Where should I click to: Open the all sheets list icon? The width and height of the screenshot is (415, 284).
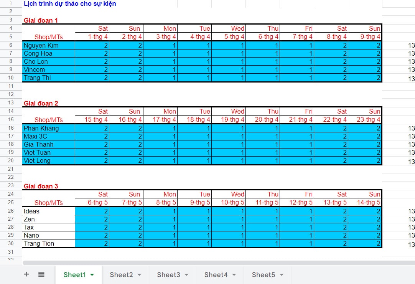coord(41,274)
